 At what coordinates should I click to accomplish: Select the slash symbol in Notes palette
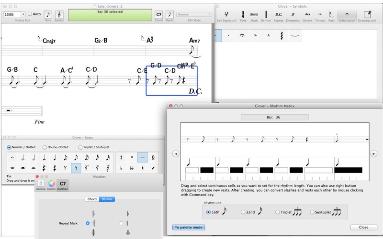[153, 168]
